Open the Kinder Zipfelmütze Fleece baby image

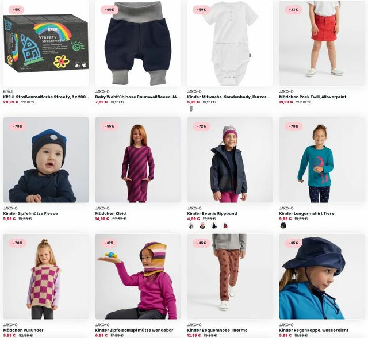[46, 160]
